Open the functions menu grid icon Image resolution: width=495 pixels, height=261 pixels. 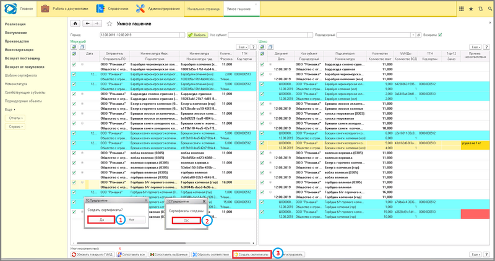coord(461,9)
